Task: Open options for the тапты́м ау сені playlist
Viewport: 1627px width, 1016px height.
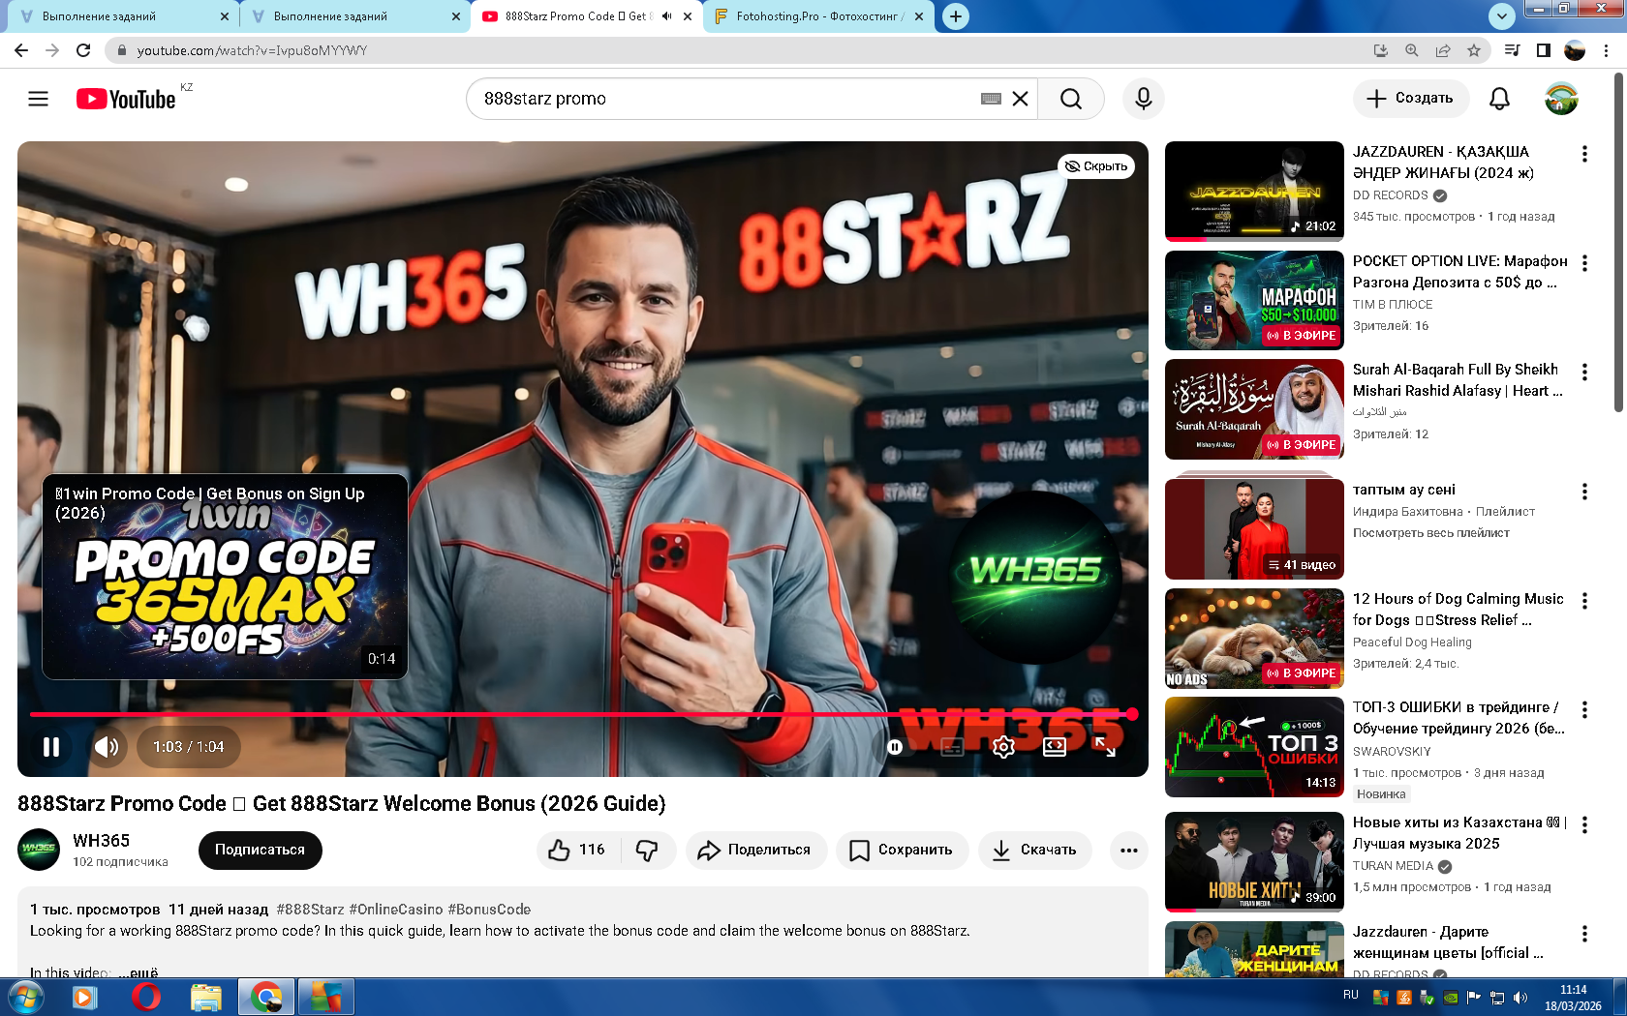Action: click(x=1584, y=492)
